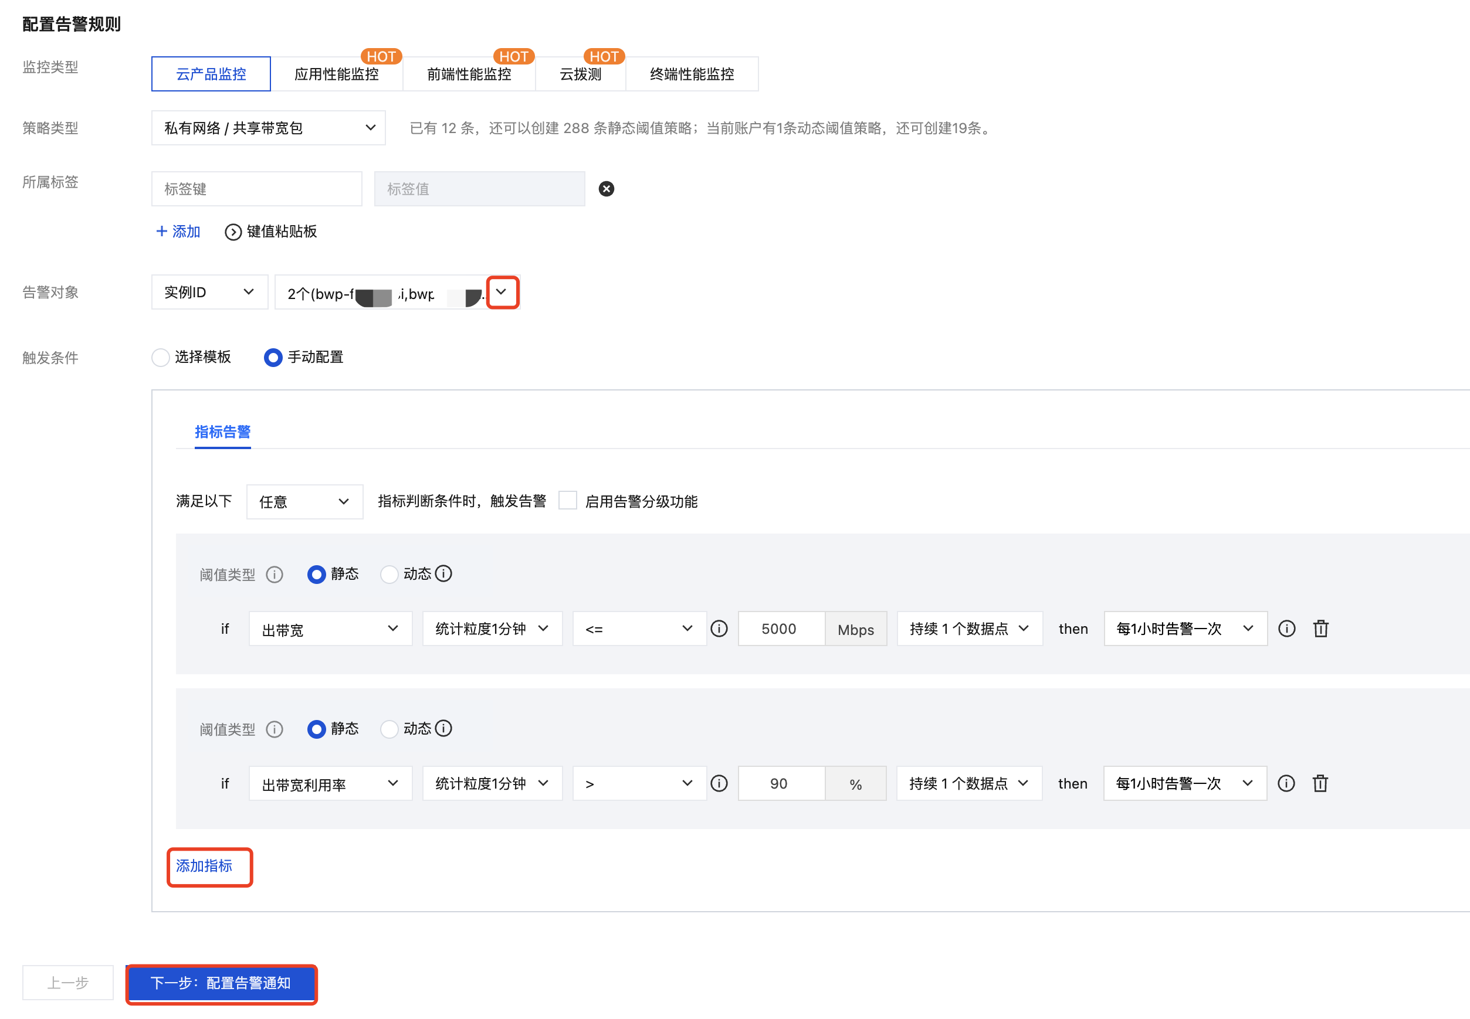Screen dimensions: 1470x1019
Task: Enable the 启用告警分级功能 checkbox
Action: coord(567,501)
